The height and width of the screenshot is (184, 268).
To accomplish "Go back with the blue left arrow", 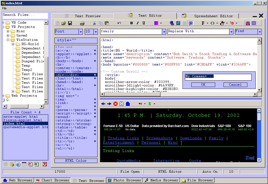I will click(103, 104).
